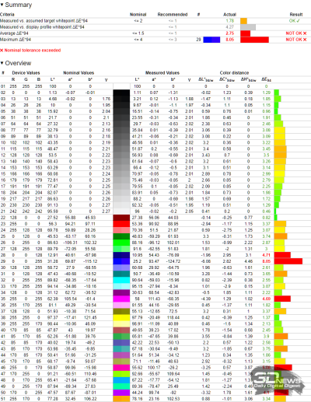Click the red color swatch in row 23
Screen dimensions: 311x402
(x=121, y=224)
